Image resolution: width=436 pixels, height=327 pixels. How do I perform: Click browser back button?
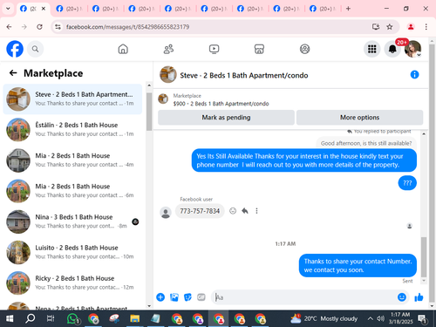tap(9, 27)
